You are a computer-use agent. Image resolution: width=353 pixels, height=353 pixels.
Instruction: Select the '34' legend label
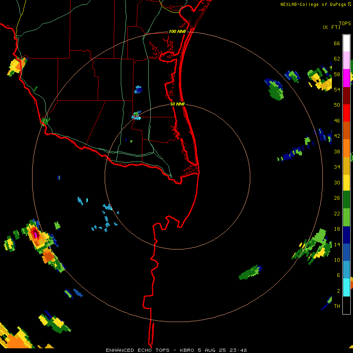(x=337, y=167)
